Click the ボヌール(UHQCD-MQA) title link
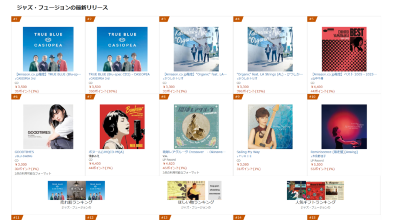The height and width of the screenshot is (220, 401). pos(106,152)
